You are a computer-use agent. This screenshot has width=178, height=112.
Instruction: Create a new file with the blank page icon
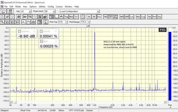point(2,17)
